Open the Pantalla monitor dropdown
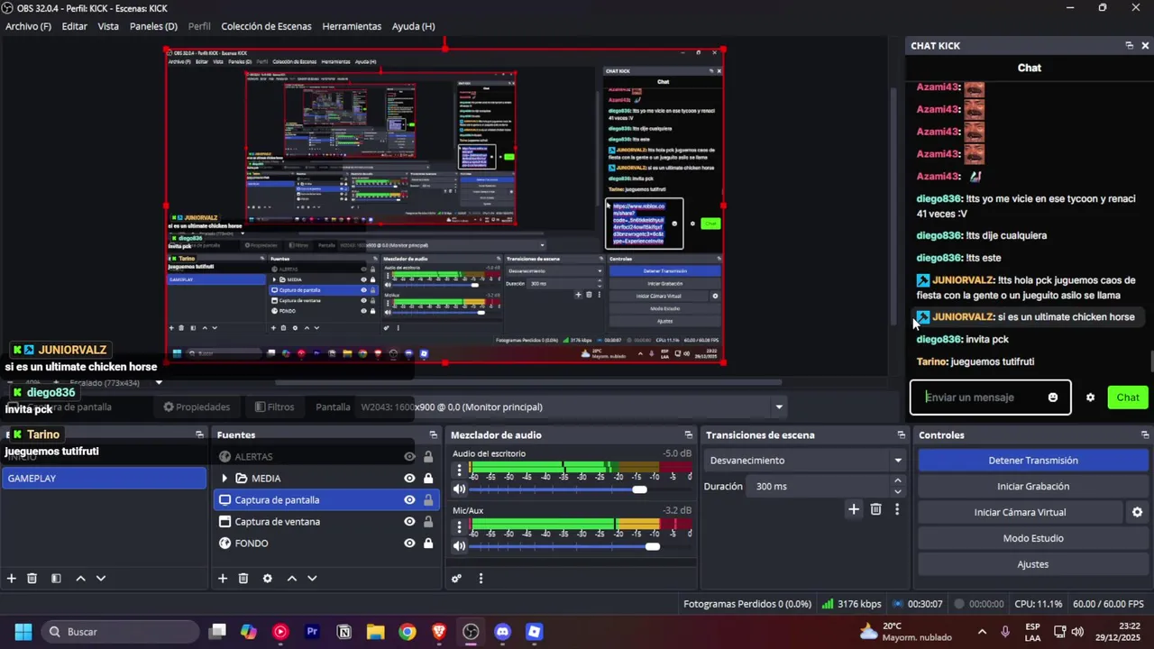 779,407
